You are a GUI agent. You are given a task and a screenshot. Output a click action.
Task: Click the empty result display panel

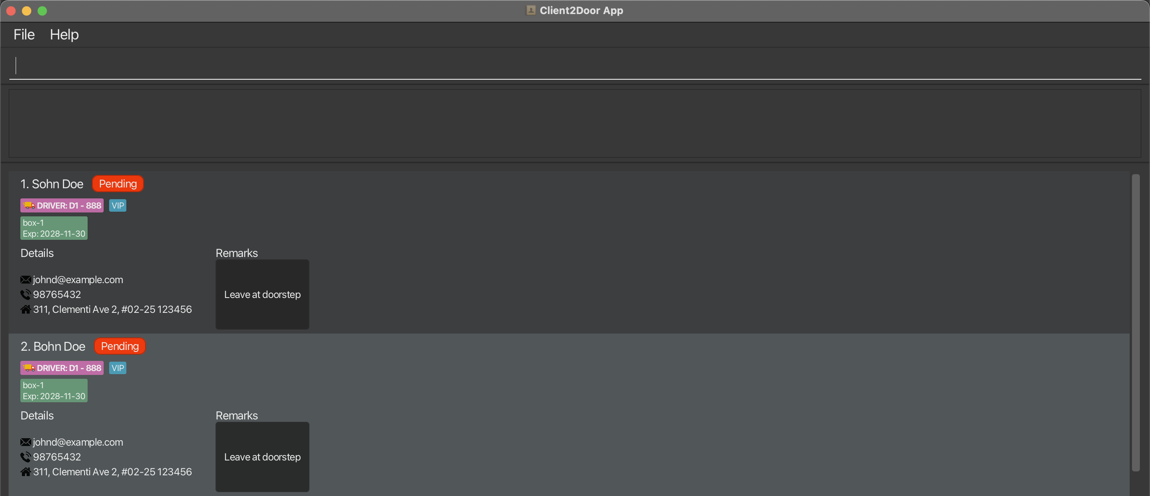pyautogui.click(x=575, y=123)
